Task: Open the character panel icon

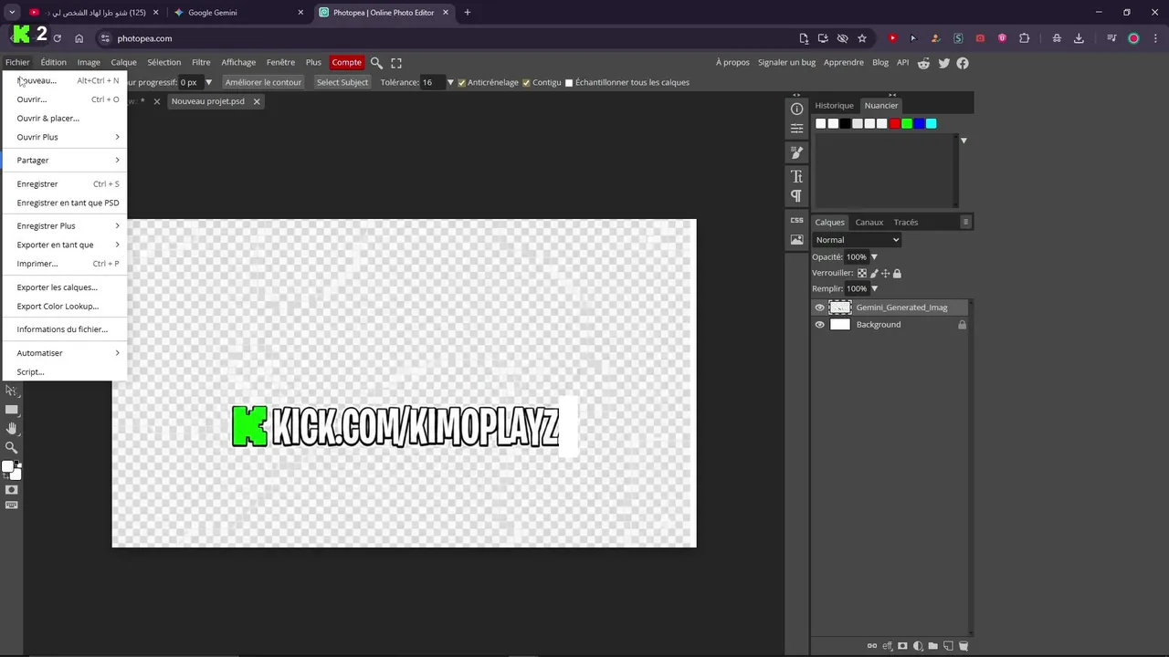Action: 796,176
